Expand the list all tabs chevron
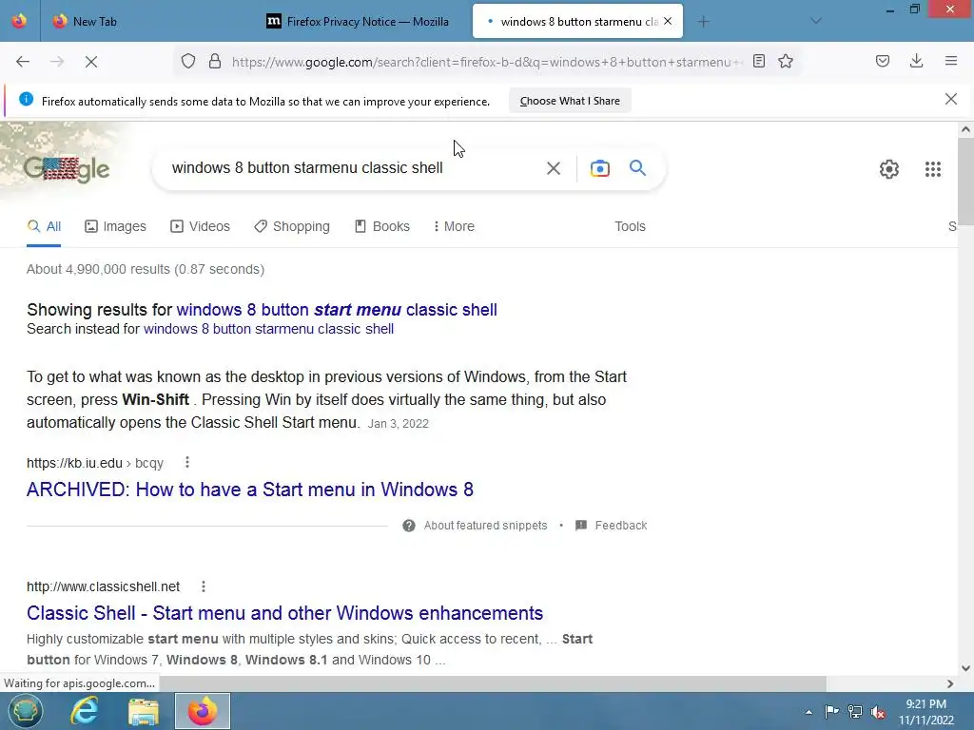The image size is (974, 730). coord(816,21)
